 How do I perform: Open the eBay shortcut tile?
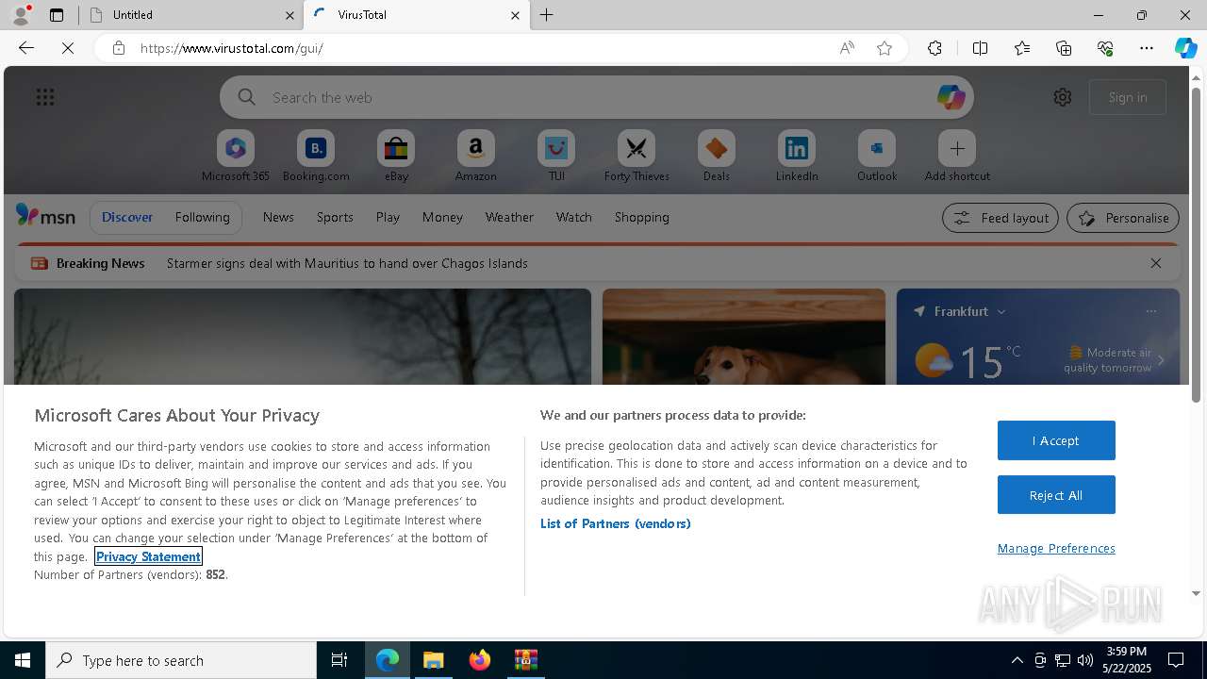click(x=396, y=157)
